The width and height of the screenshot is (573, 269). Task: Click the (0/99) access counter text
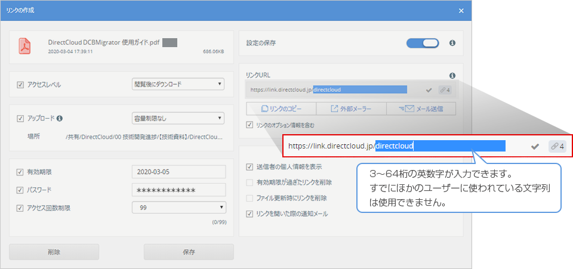[x=219, y=222]
